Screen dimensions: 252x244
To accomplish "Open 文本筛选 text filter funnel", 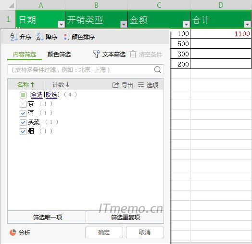I will (x=96, y=54).
